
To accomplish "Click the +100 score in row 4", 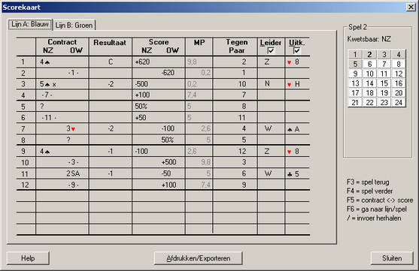I will (142, 95).
